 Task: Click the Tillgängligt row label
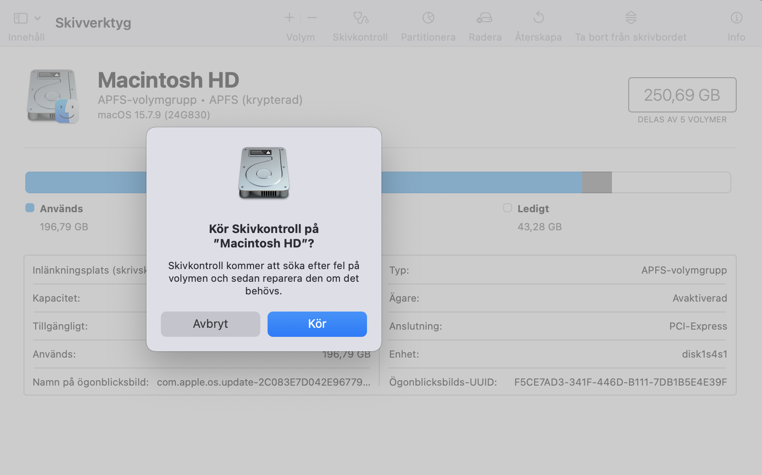[x=60, y=326]
